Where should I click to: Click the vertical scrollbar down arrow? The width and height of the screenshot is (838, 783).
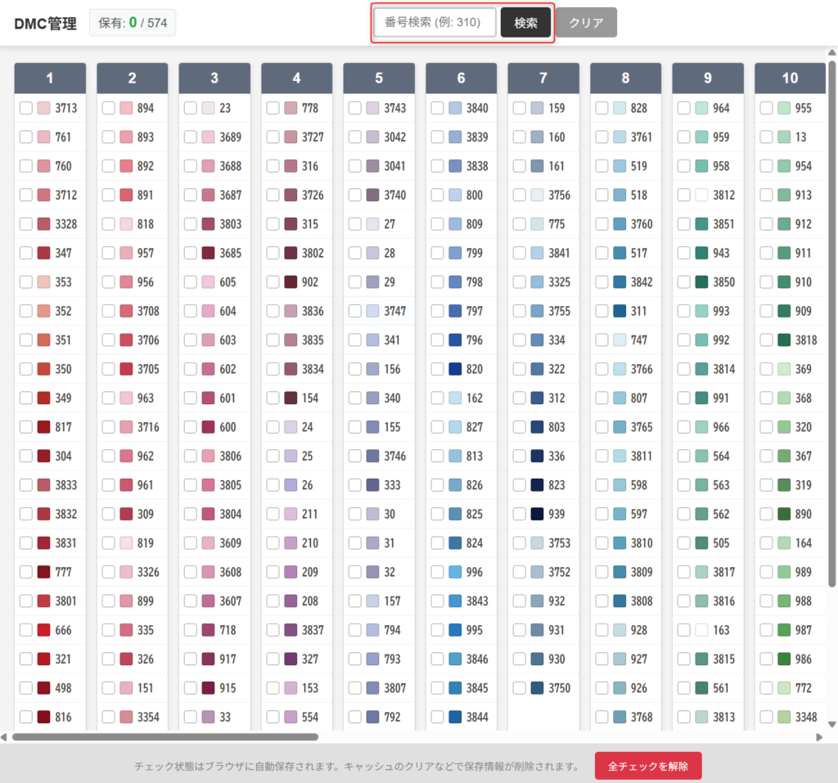[x=832, y=724]
